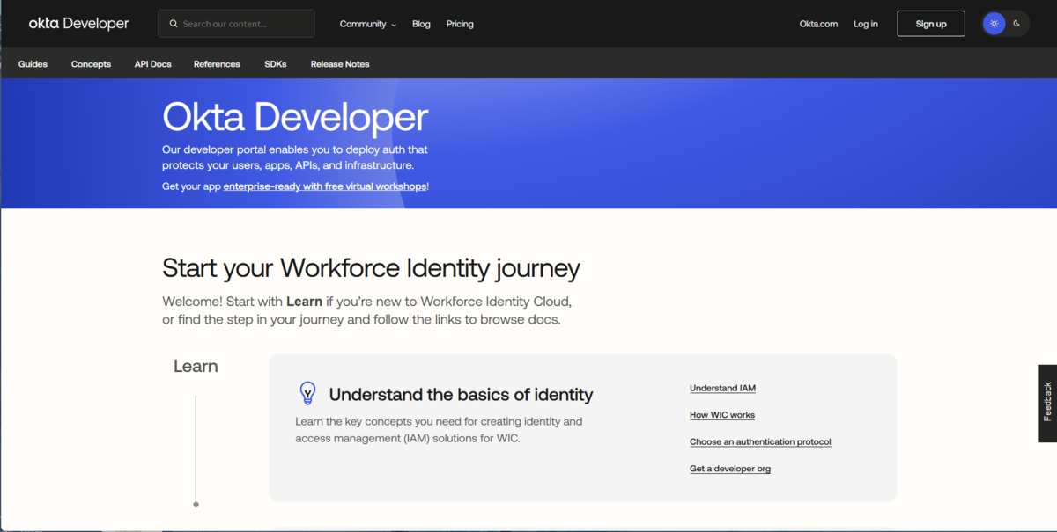Open Choose an authentication protocol link
Image resolution: width=1057 pixels, height=532 pixels.
[760, 441]
